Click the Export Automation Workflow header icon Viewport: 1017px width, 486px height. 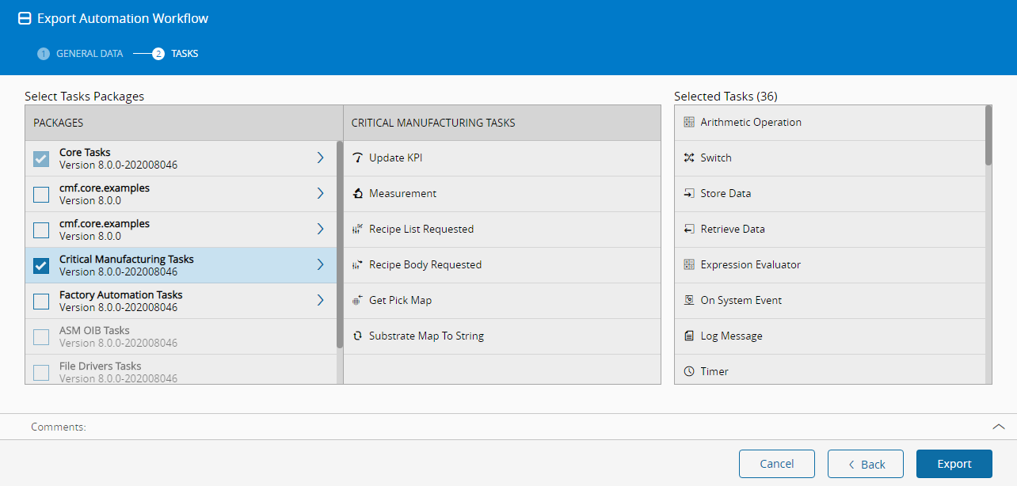point(25,18)
